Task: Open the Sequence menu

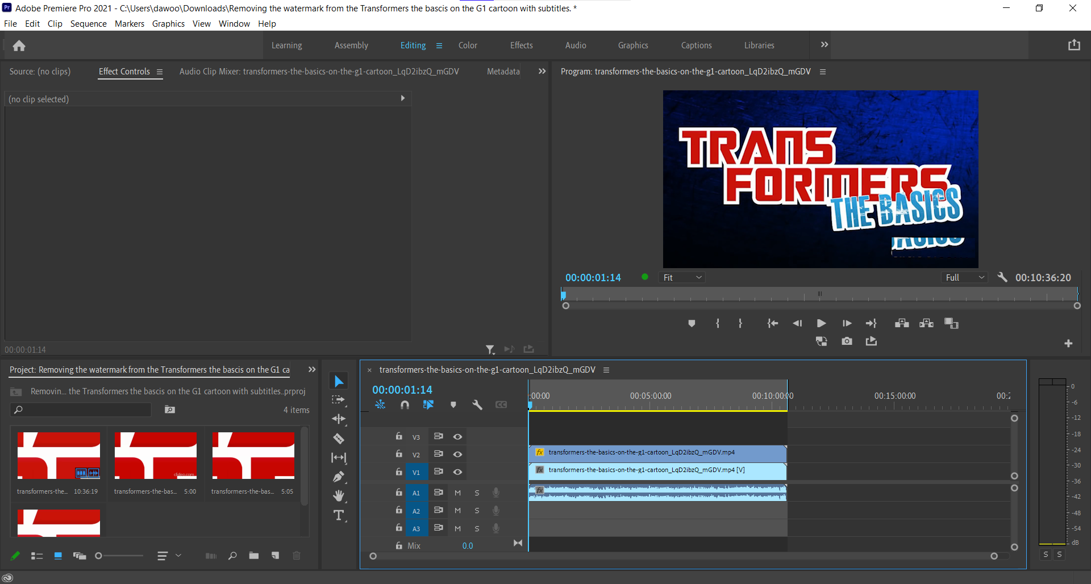Action: pos(88,23)
